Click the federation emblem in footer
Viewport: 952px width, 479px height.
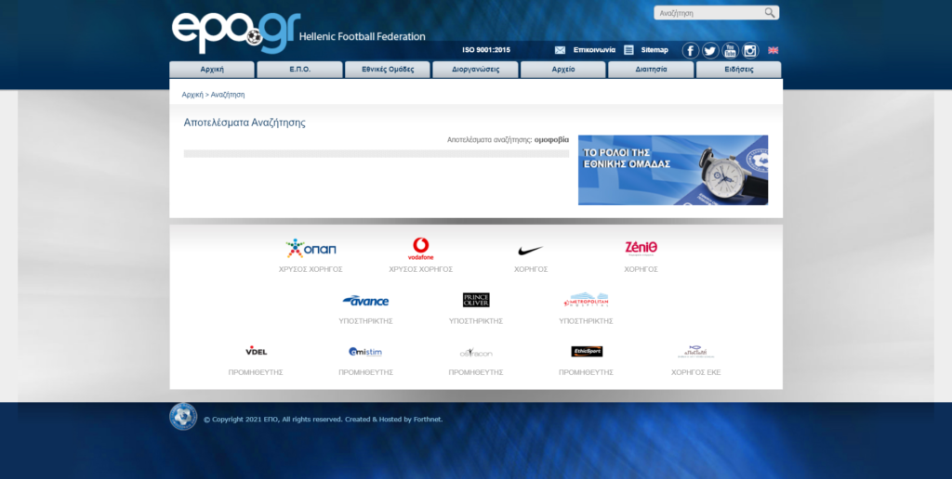click(x=183, y=417)
